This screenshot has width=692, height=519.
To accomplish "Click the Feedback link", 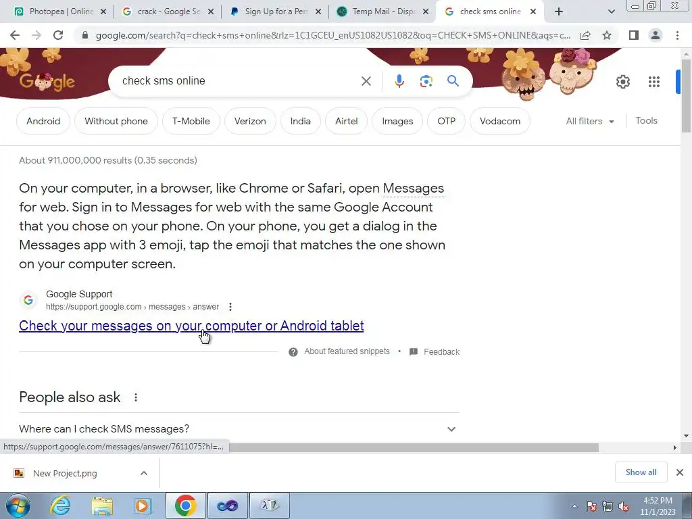I will (x=441, y=351).
